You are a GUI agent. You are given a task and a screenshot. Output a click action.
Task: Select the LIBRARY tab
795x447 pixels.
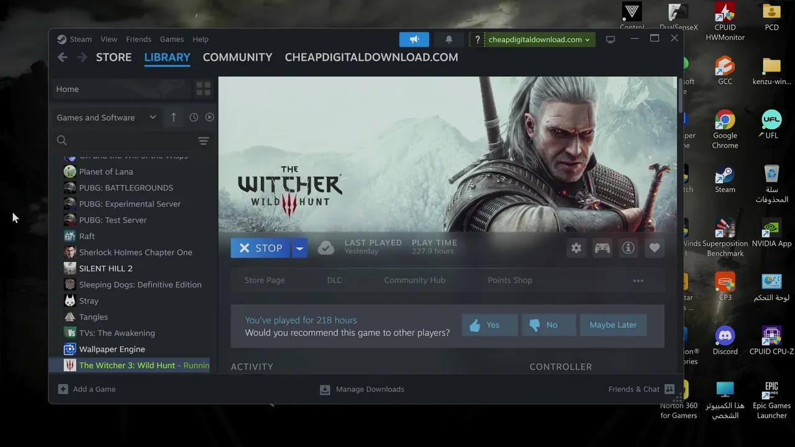pyautogui.click(x=167, y=57)
